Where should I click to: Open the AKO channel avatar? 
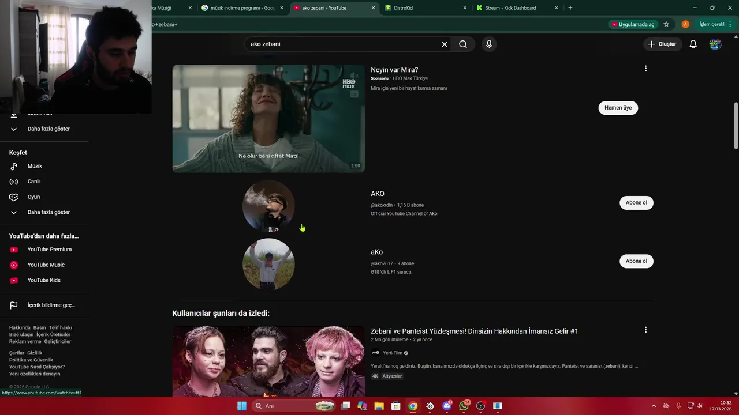coord(268,206)
